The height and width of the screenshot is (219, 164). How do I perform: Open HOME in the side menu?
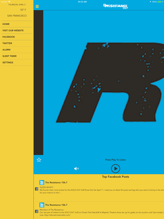[x=17, y=24]
